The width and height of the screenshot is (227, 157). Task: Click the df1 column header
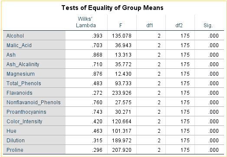(x=150, y=26)
